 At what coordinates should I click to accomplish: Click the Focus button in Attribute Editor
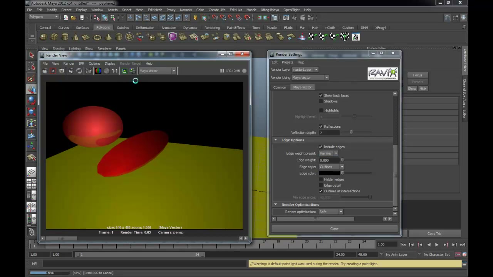(x=418, y=75)
